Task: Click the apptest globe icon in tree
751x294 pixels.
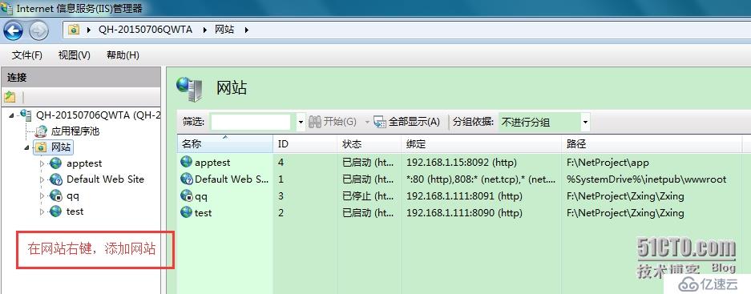Action: 56,163
